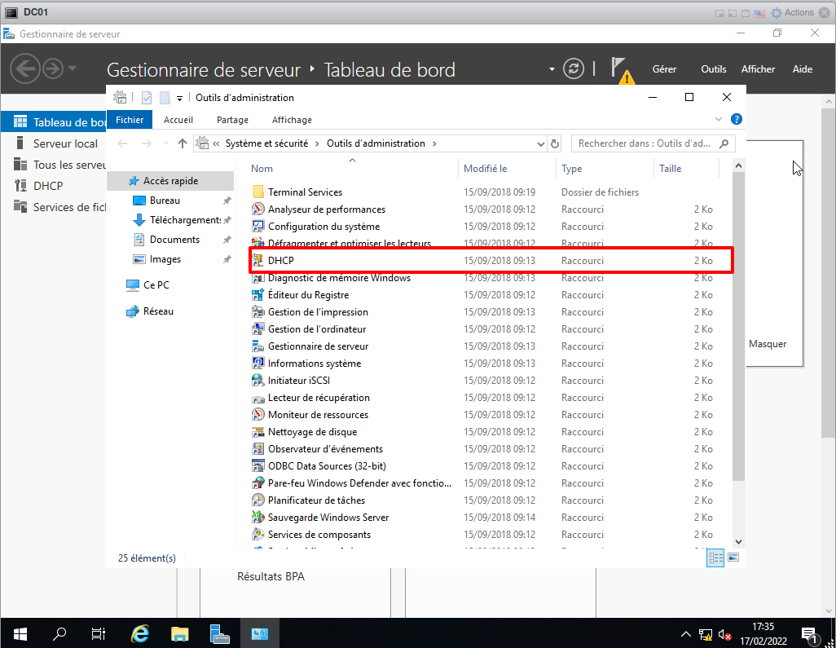Click the Server Manager refresh icon
This screenshot has width=836, height=648.
click(574, 68)
